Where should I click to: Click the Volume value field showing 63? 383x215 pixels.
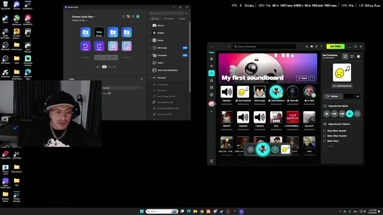(358, 96)
